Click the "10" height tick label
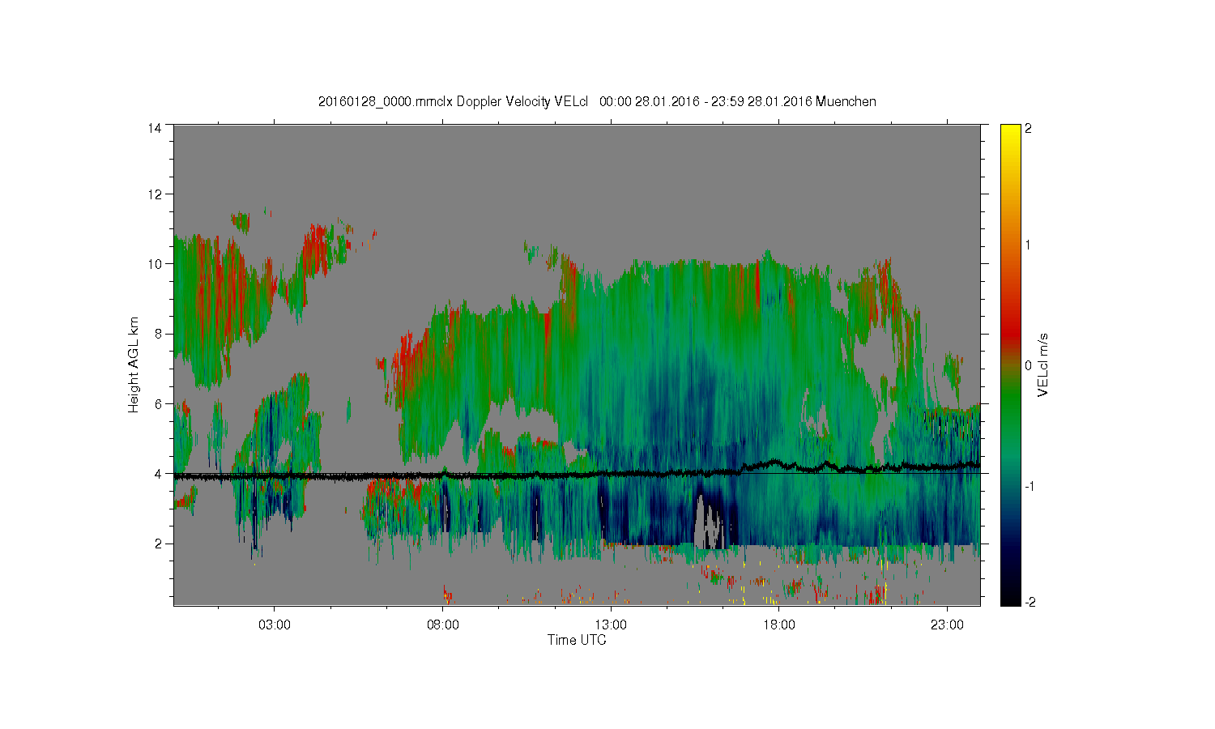The image size is (1215, 729). [154, 264]
